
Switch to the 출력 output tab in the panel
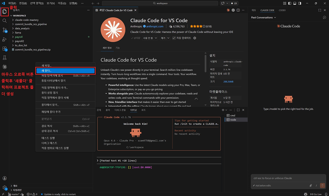[x=108, y=110]
